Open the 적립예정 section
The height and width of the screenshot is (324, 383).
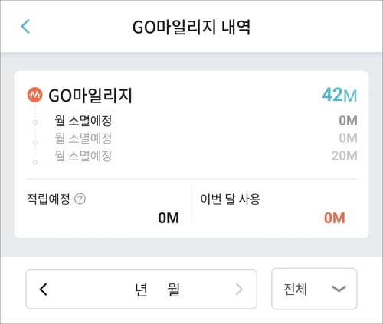pos(103,209)
